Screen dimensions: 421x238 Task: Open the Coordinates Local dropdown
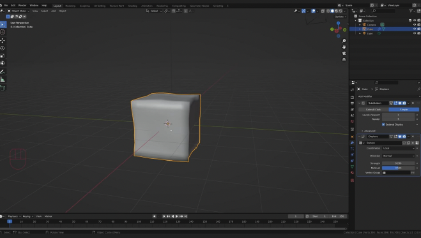click(x=399, y=148)
